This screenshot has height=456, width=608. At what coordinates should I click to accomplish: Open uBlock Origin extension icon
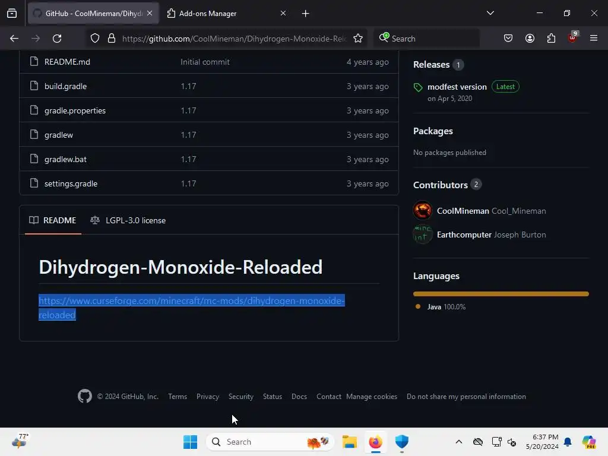point(573,37)
